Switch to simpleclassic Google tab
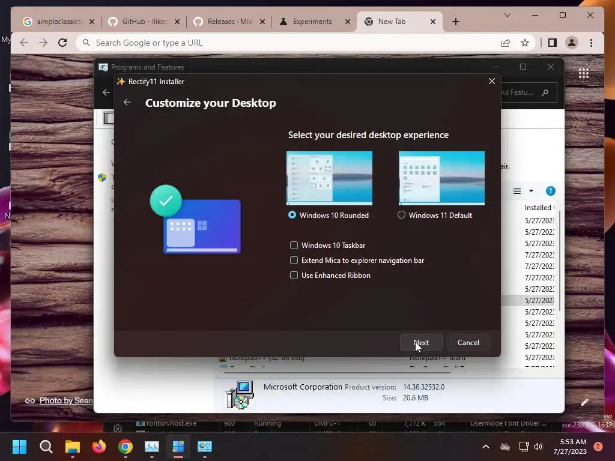The width and height of the screenshot is (615, 461). (x=58, y=22)
